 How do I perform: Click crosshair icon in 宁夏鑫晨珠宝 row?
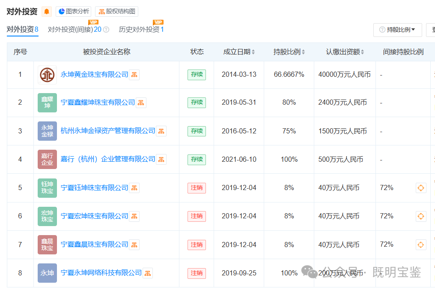tap(421, 245)
